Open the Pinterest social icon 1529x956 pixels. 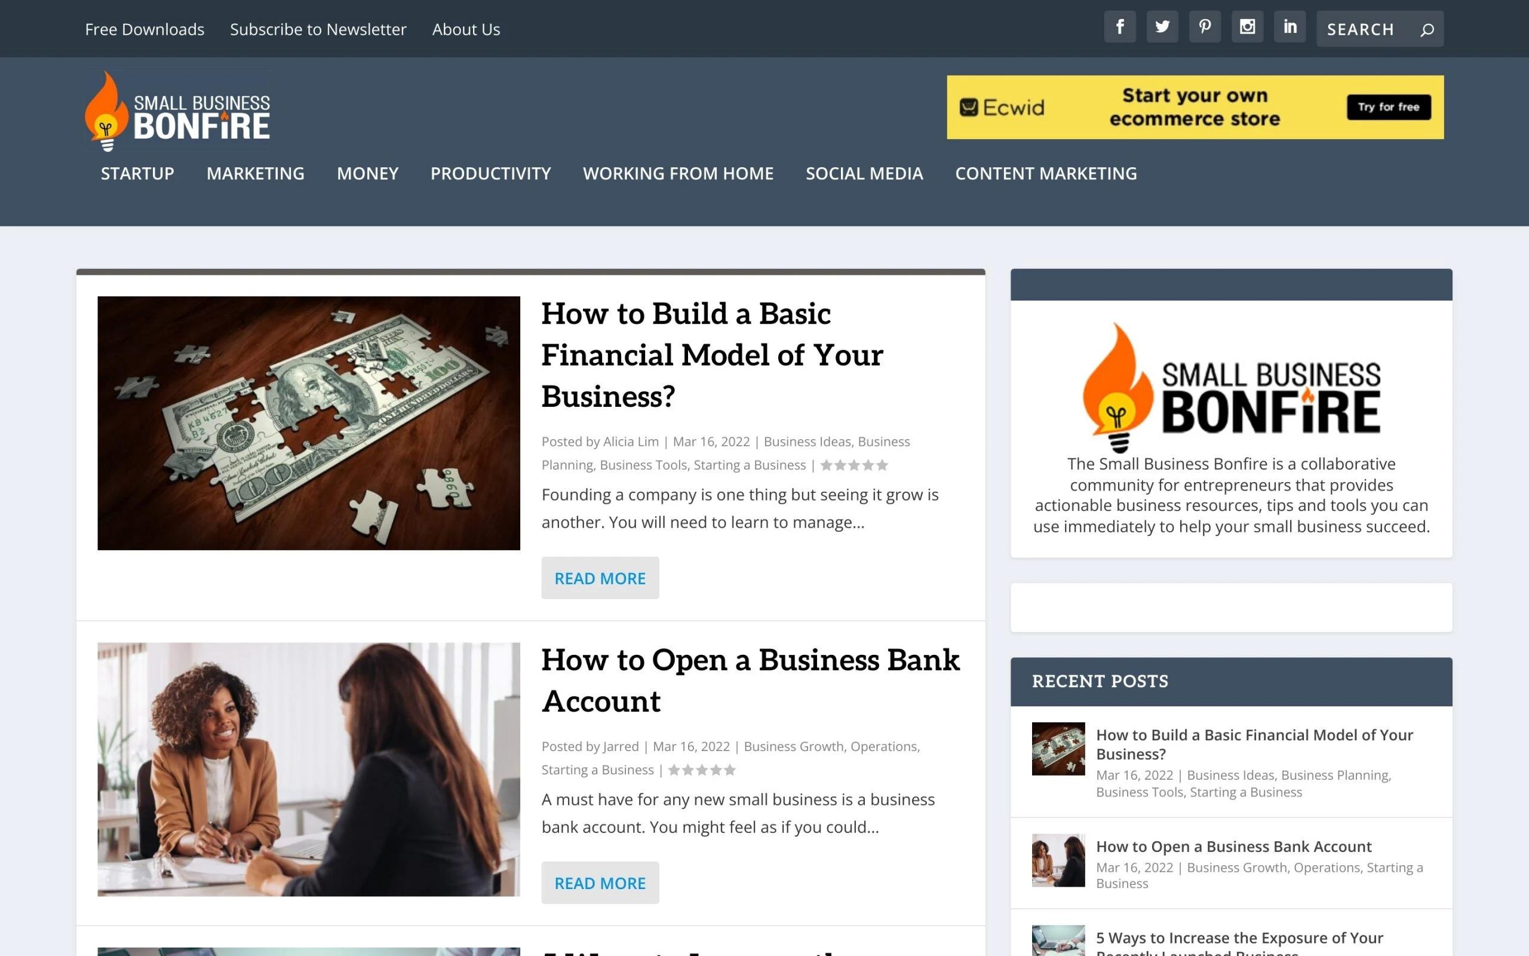click(x=1205, y=26)
